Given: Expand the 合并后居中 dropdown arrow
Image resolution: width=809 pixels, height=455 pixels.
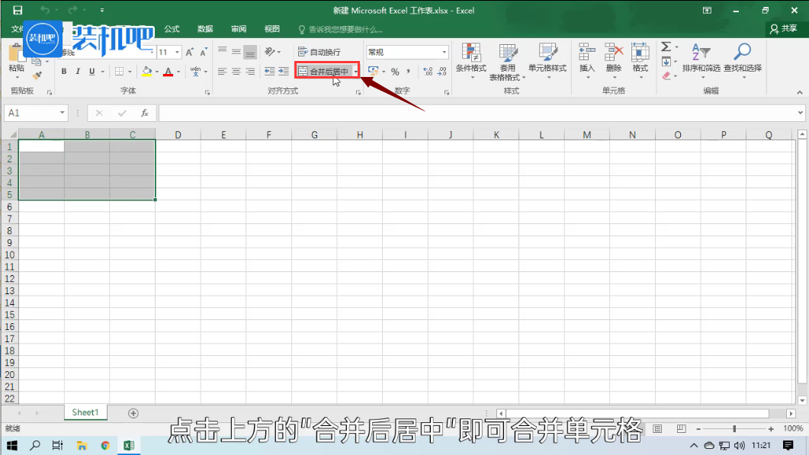Looking at the screenshot, I should (x=355, y=70).
